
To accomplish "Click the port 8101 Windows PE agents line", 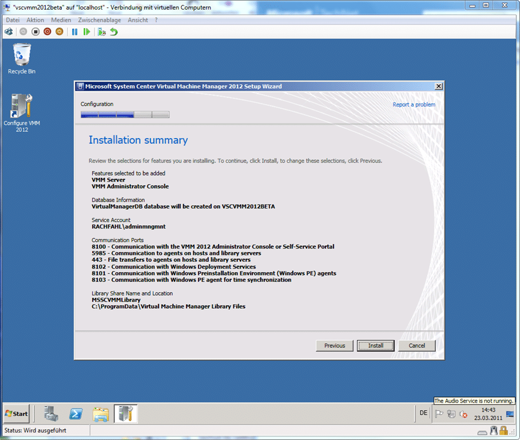I will [x=214, y=274].
